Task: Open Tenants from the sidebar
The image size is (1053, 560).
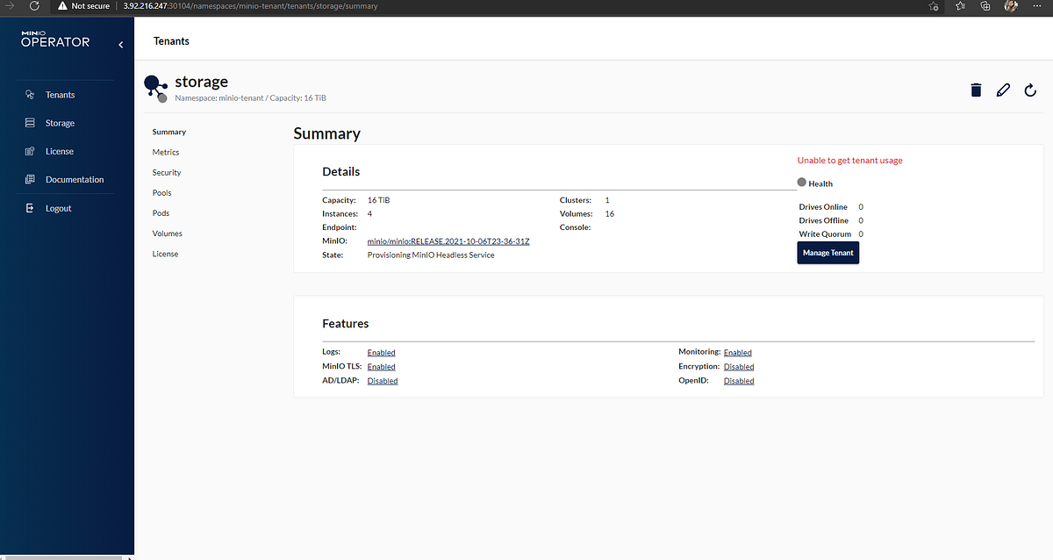Action: tap(59, 94)
